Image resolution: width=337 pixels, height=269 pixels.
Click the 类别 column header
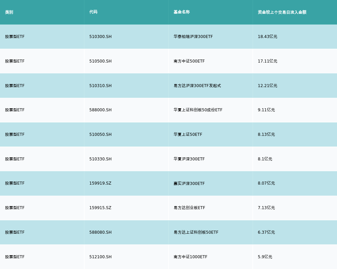pos(9,12)
